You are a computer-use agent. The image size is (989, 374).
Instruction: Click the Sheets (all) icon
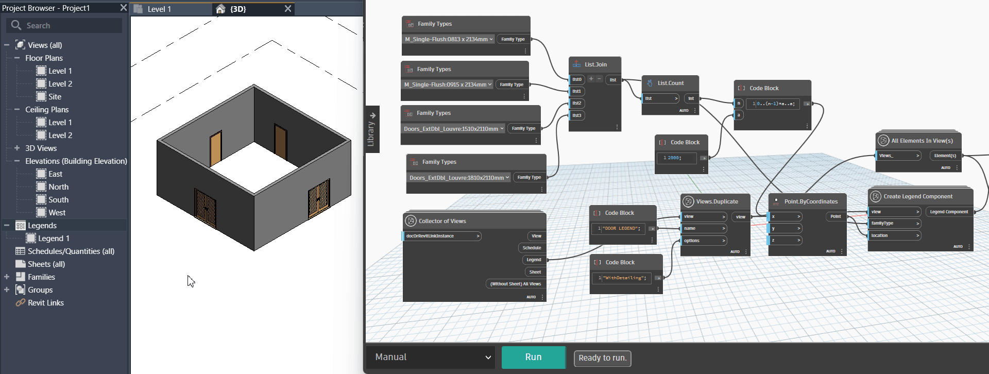click(x=21, y=264)
